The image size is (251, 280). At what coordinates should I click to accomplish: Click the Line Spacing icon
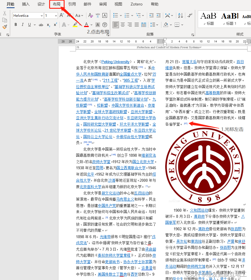(x=153, y=25)
